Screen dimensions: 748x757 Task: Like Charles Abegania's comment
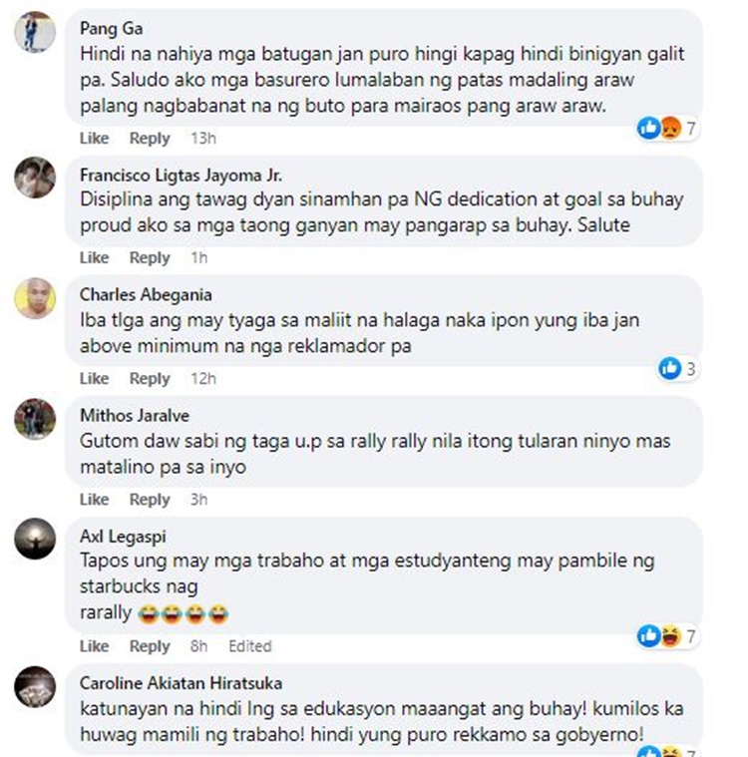pos(94,379)
